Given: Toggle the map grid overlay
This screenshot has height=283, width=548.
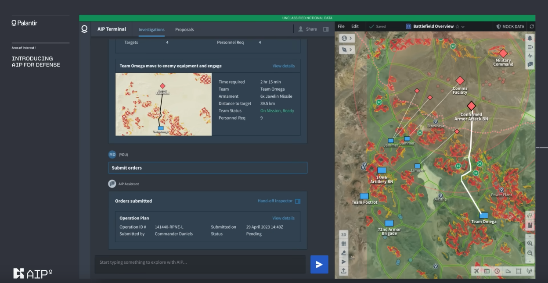Looking at the screenshot, I should pyautogui.click(x=344, y=244).
